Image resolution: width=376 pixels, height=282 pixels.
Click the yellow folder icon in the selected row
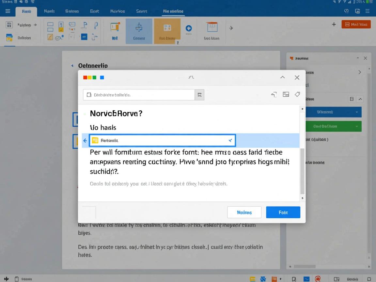point(95,140)
